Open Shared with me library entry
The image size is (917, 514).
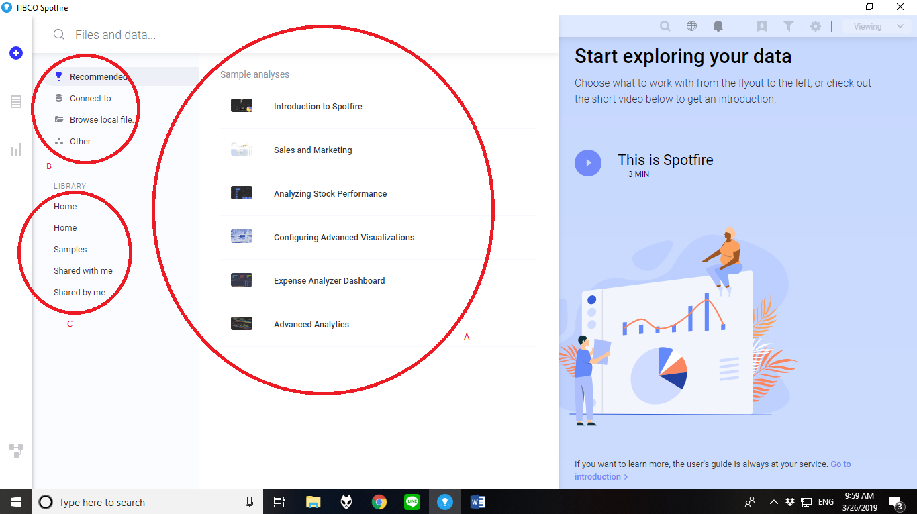click(x=83, y=271)
